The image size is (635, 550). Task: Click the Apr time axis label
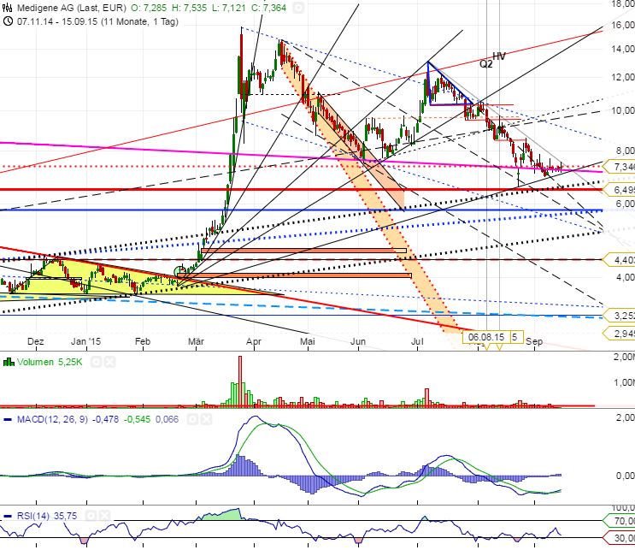(x=254, y=341)
